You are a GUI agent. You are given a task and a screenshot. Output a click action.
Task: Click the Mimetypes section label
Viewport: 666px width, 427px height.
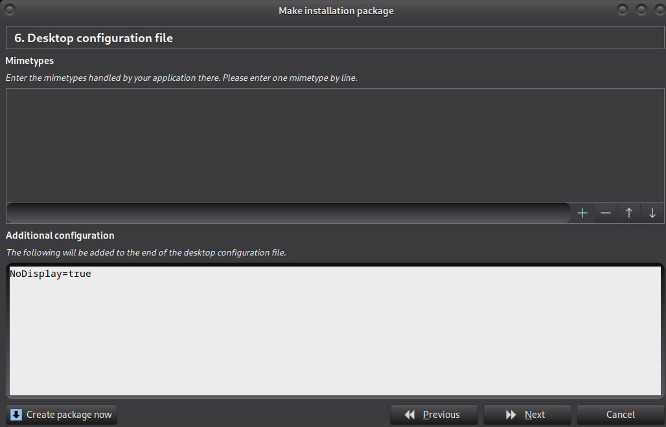click(x=30, y=61)
